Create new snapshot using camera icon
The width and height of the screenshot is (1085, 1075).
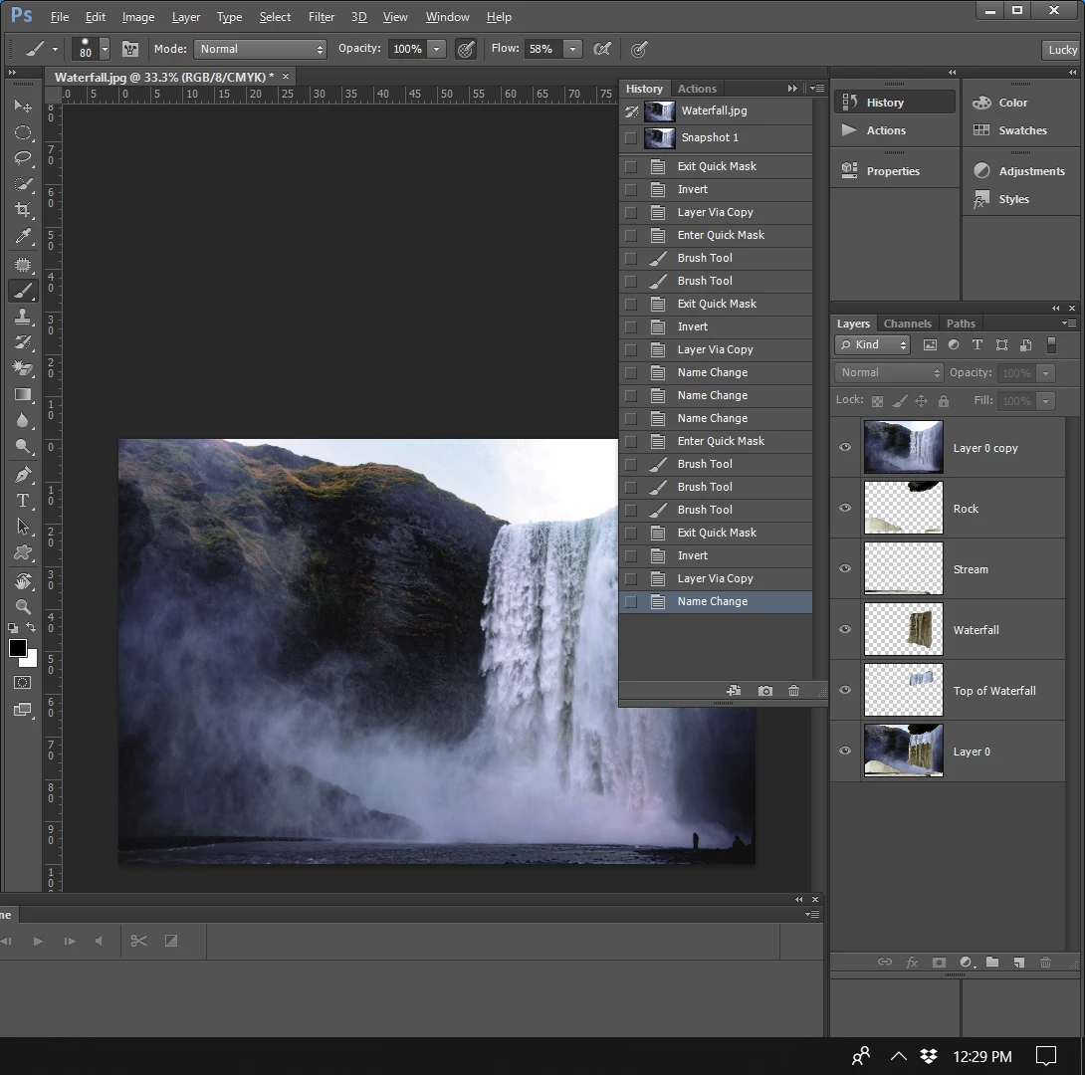click(764, 691)
